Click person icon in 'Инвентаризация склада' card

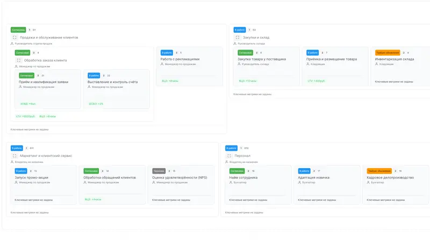click(377, 64)
